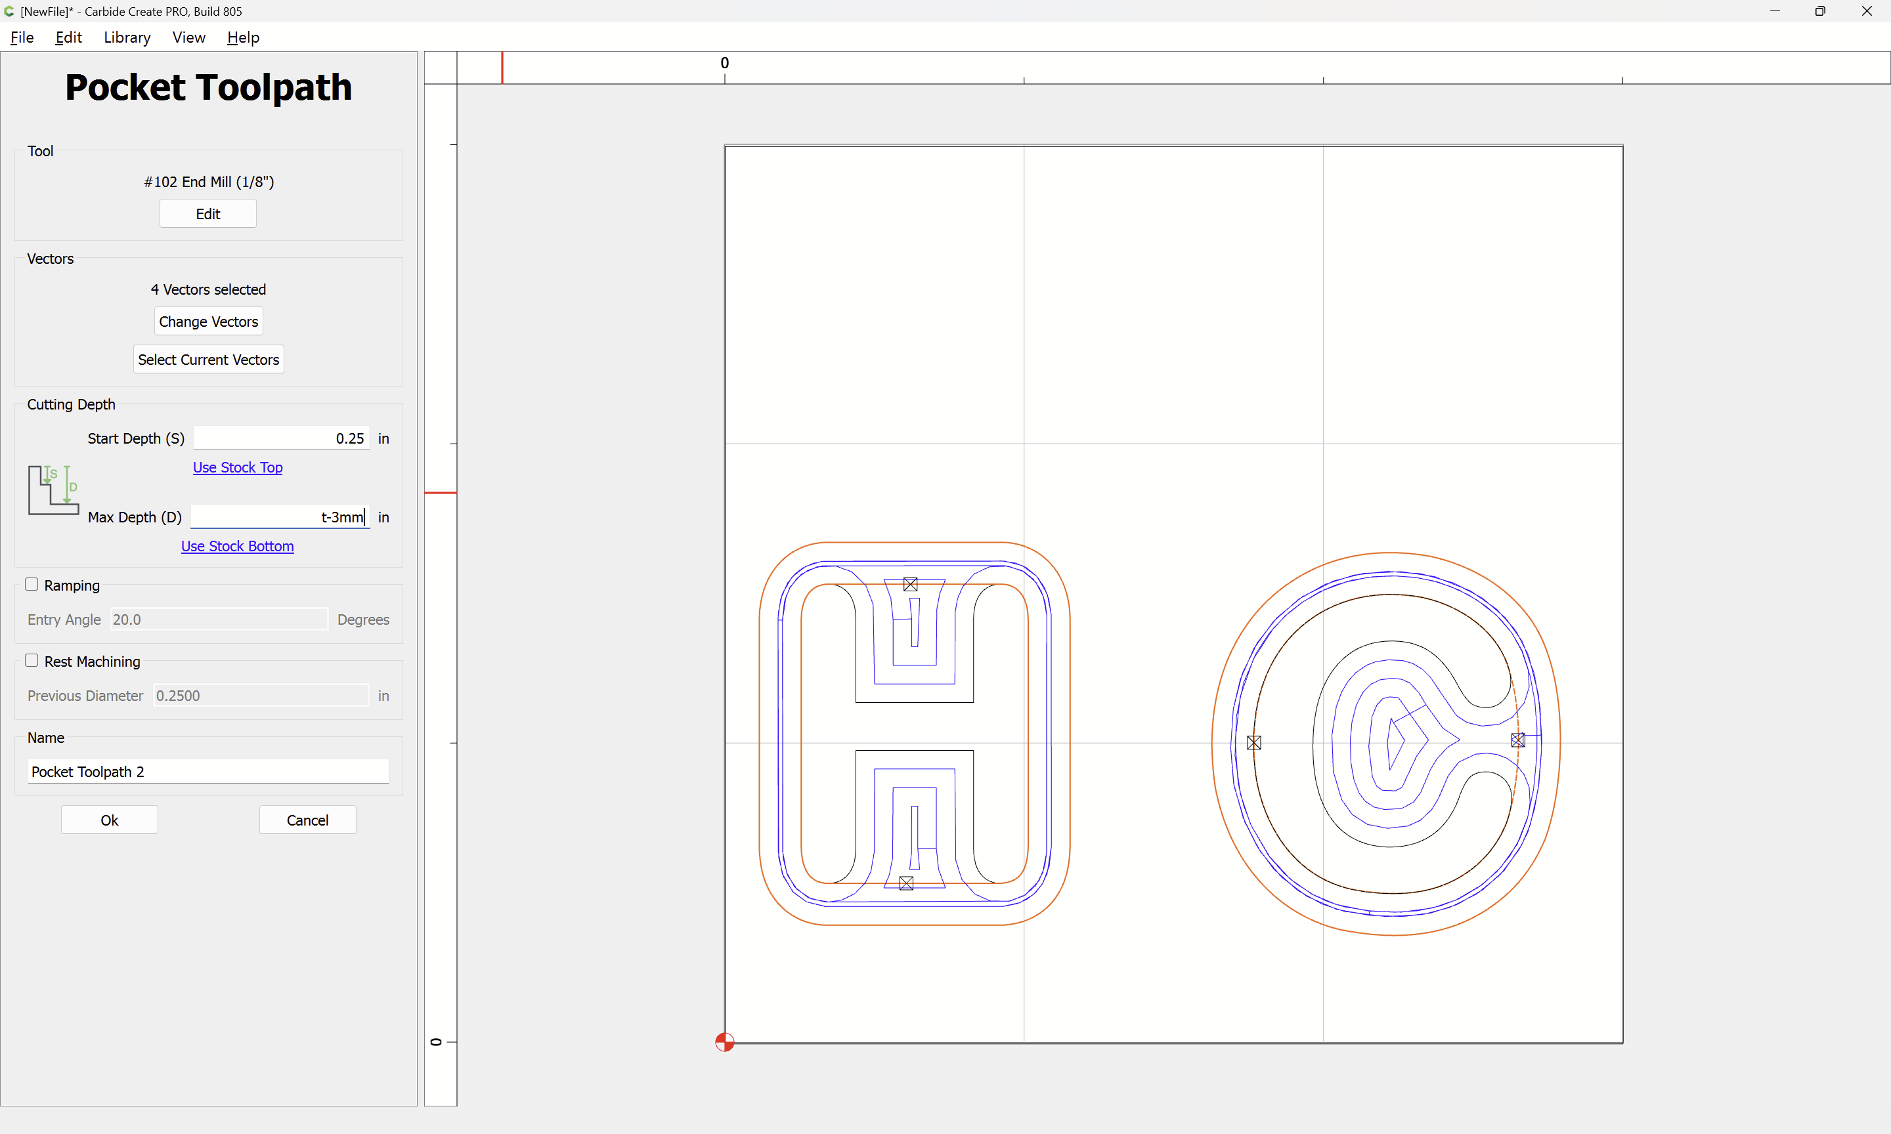The width and height of the screenshot is (1891, 1134).
Task: Click the red origin marker on the canvas
Action: (725, 1042)
